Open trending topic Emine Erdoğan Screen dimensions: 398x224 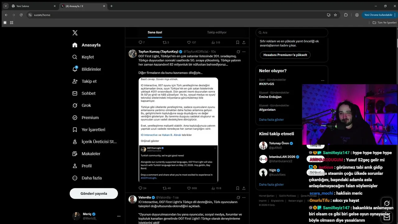point(270,97)
